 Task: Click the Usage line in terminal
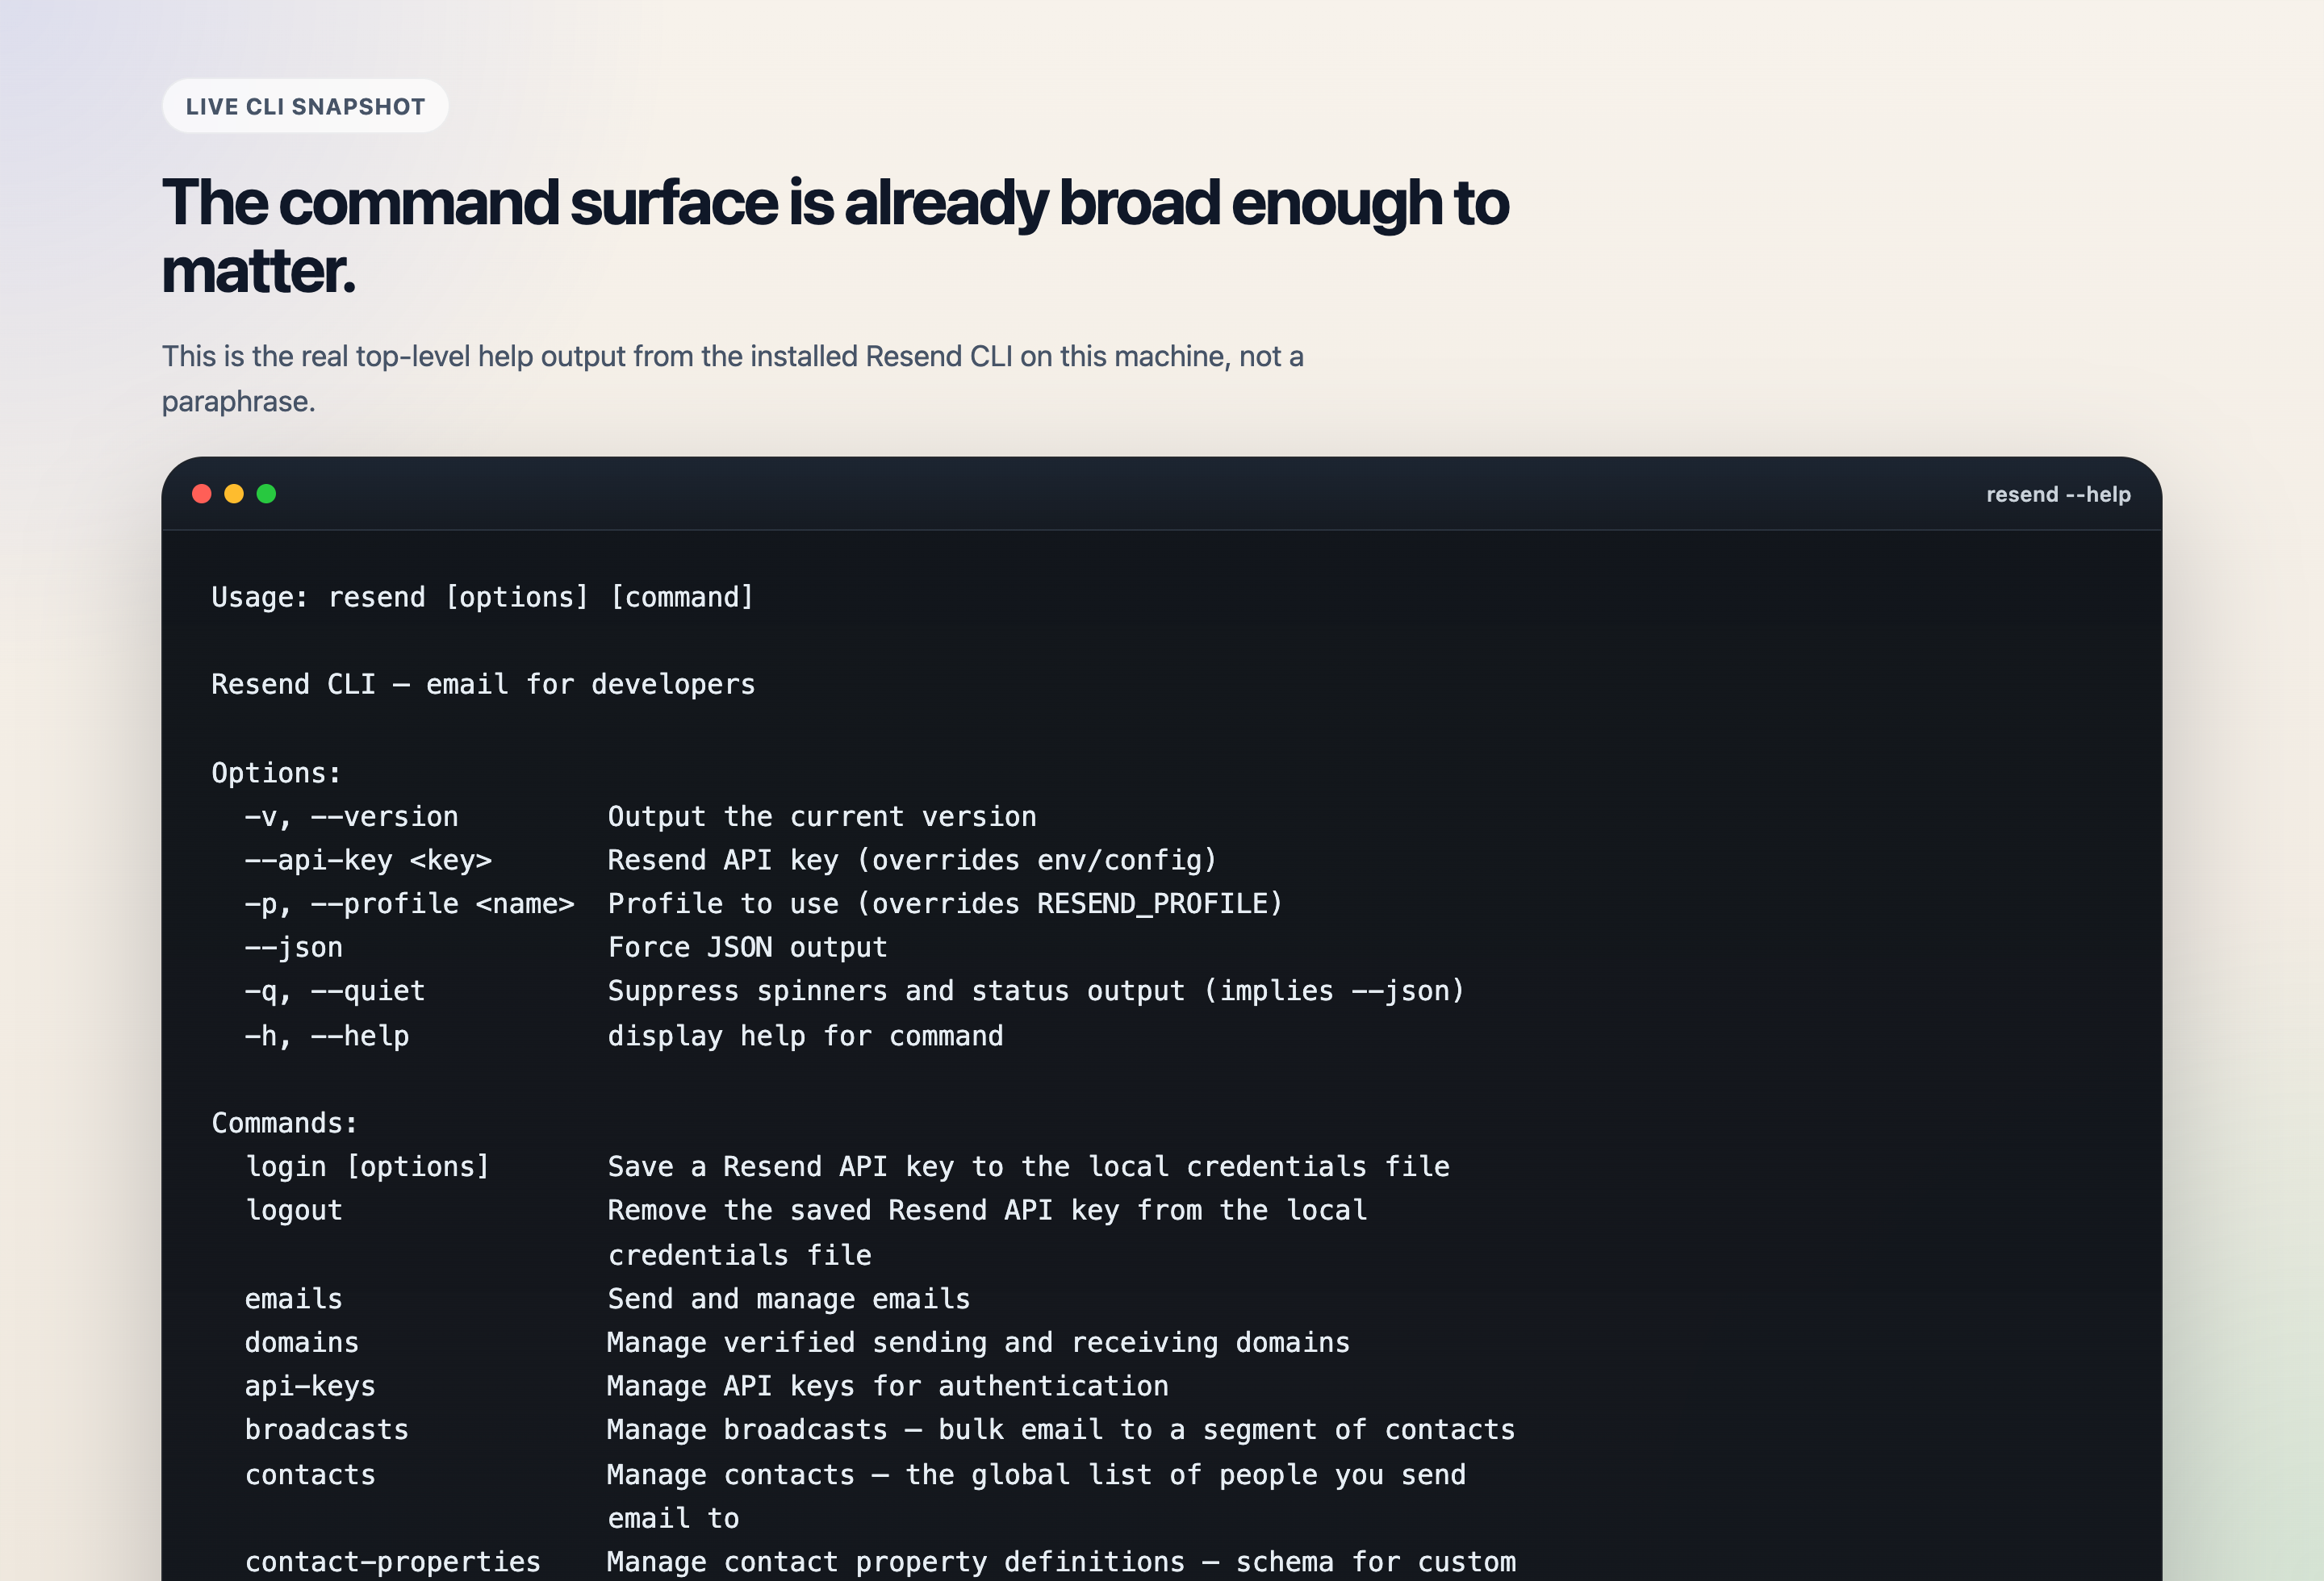[x=482, y=597]
